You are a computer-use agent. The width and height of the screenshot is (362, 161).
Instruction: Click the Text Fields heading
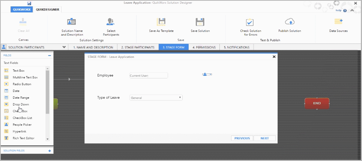coord(11,63)
